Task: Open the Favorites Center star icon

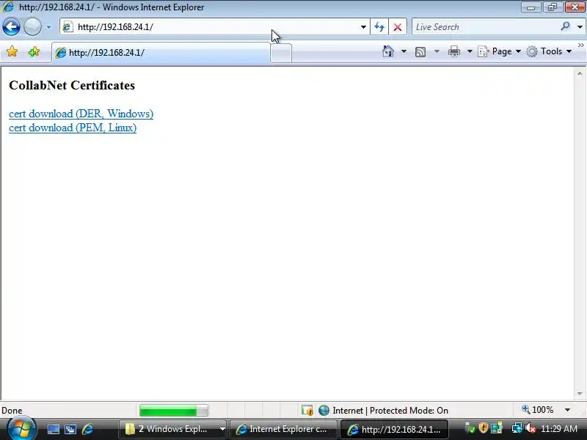Action: tap(12, 51)
